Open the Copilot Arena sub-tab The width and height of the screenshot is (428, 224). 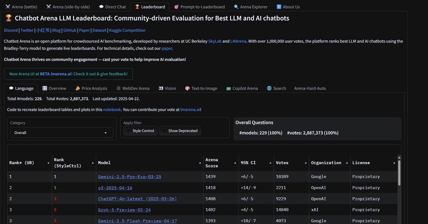coord(242,88)
